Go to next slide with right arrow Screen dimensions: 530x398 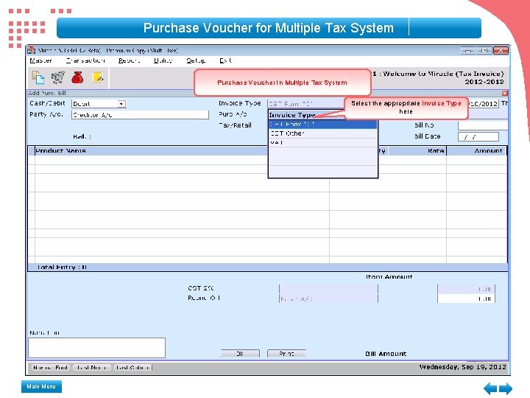pyautogui.click(x=506, y=388)
